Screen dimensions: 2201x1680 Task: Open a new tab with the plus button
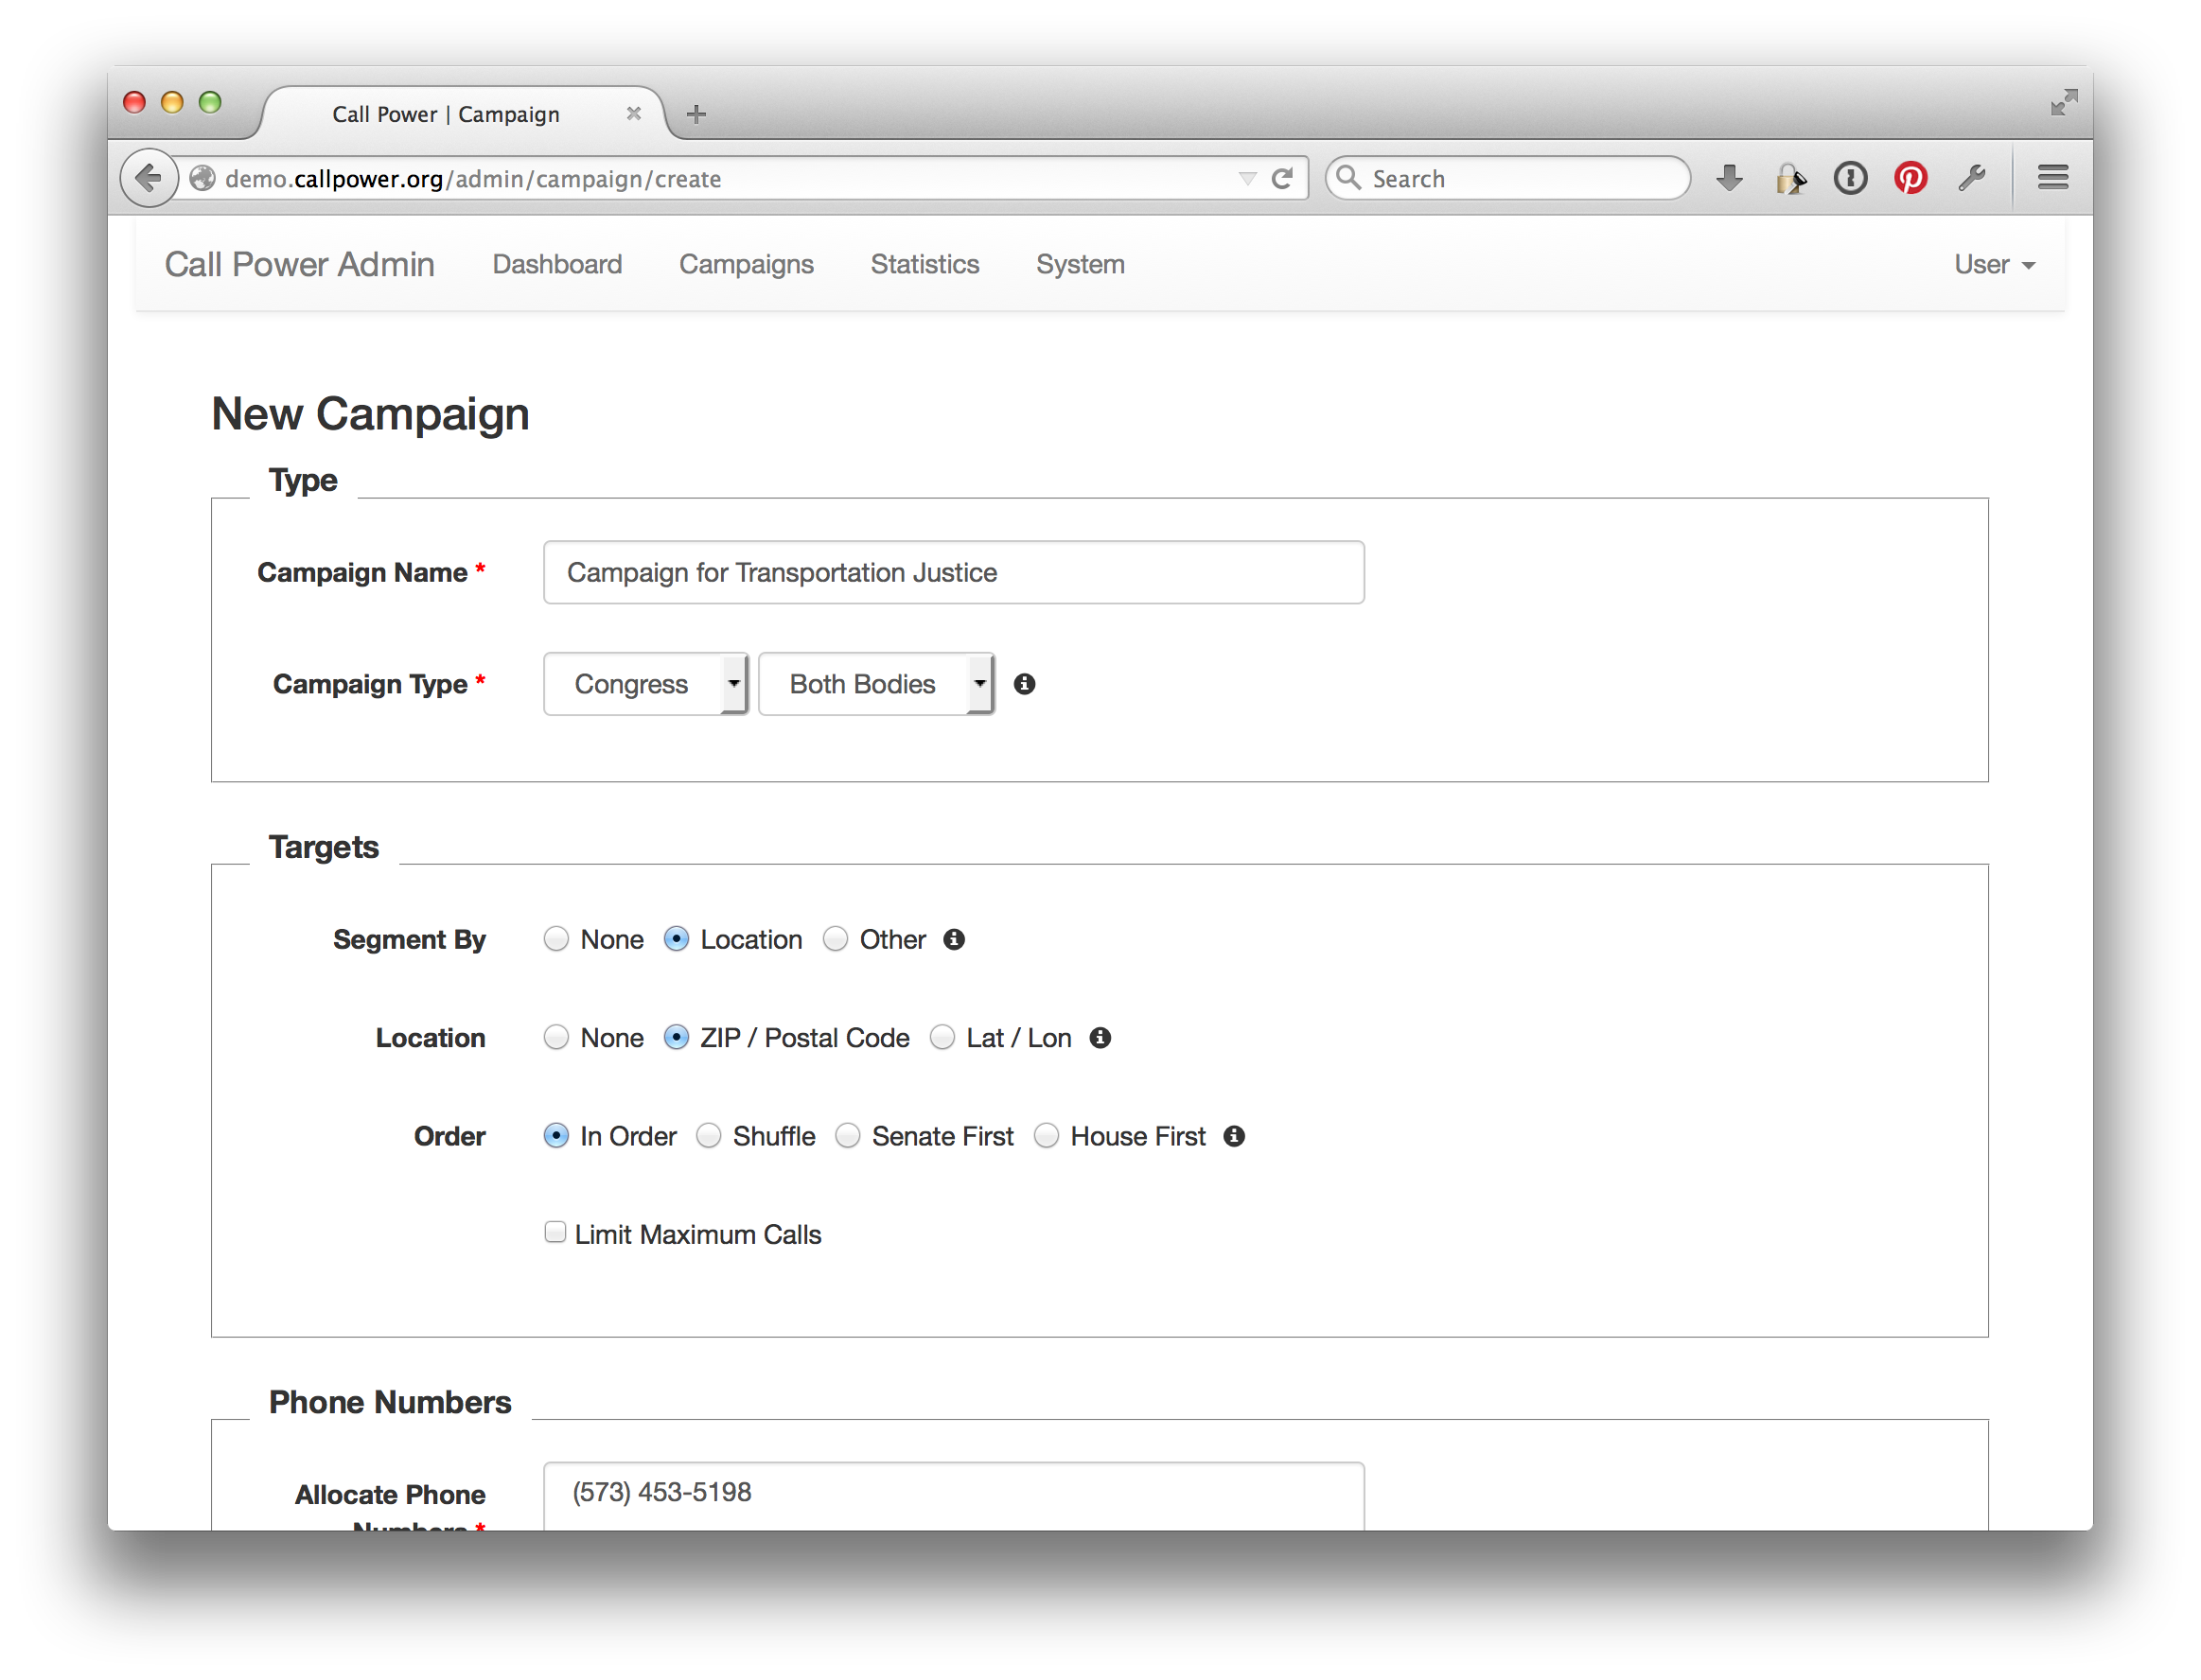coord(696,114)
